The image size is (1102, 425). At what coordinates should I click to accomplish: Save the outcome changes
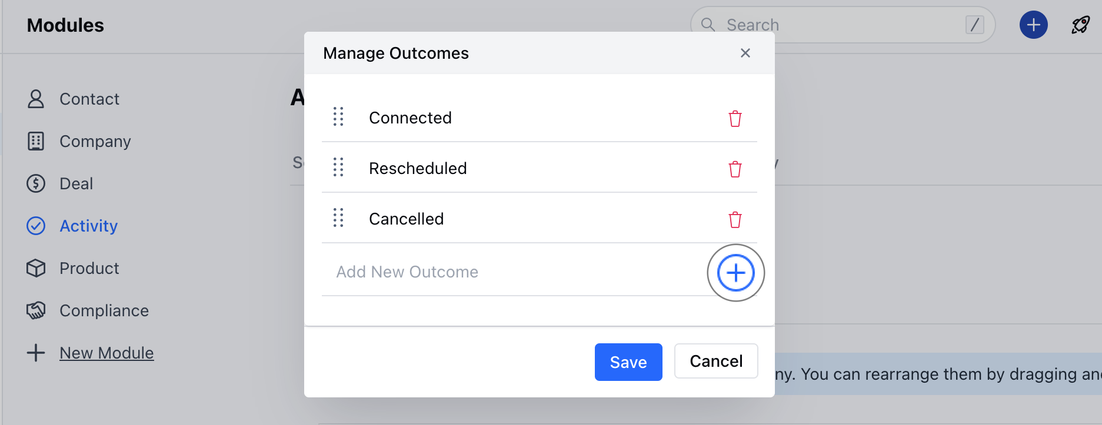click(x=628, y=362)
